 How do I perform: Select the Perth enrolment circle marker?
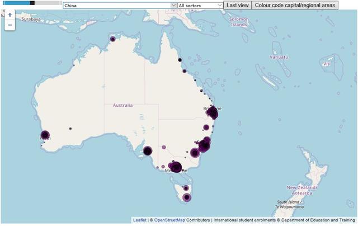point(45,135)
